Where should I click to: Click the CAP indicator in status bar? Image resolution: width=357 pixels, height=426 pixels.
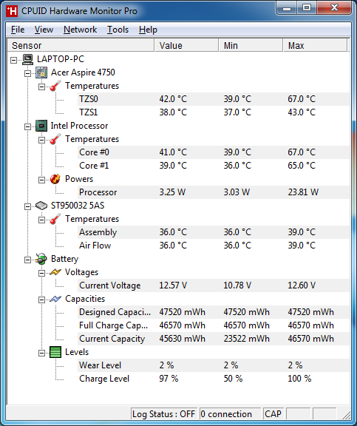point(273,413)
